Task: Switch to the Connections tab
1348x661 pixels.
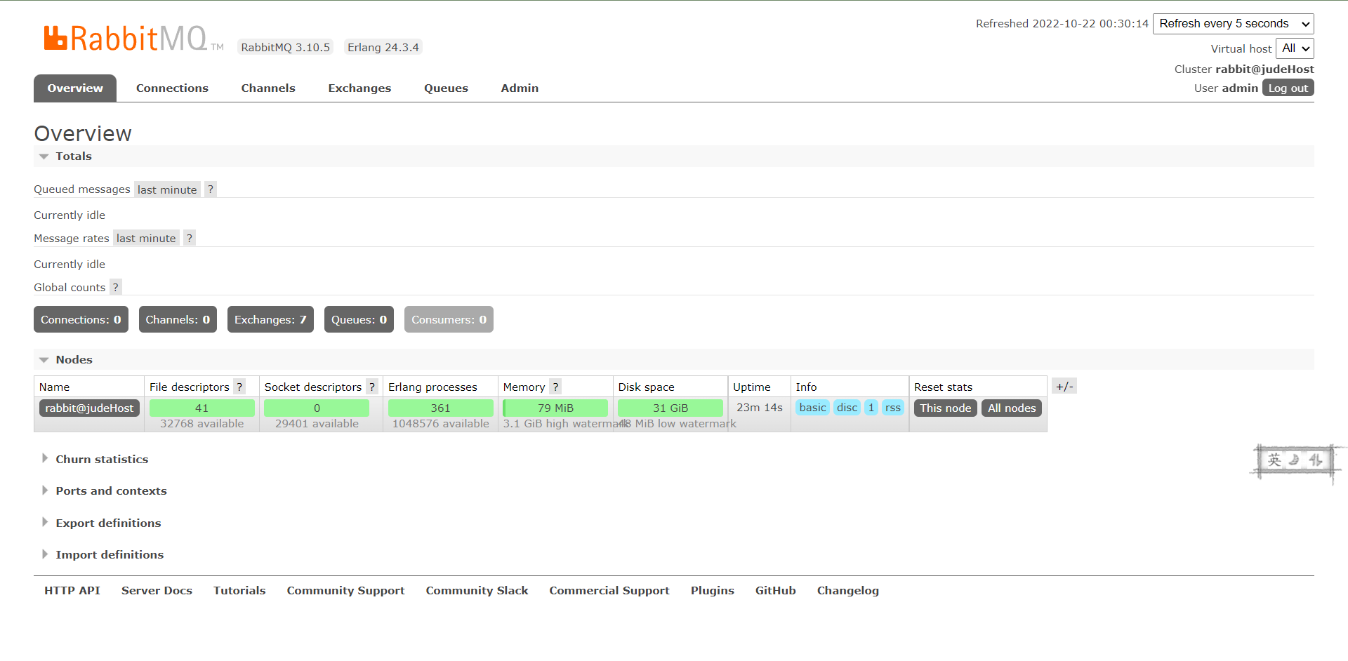Action: click(172, 88)
